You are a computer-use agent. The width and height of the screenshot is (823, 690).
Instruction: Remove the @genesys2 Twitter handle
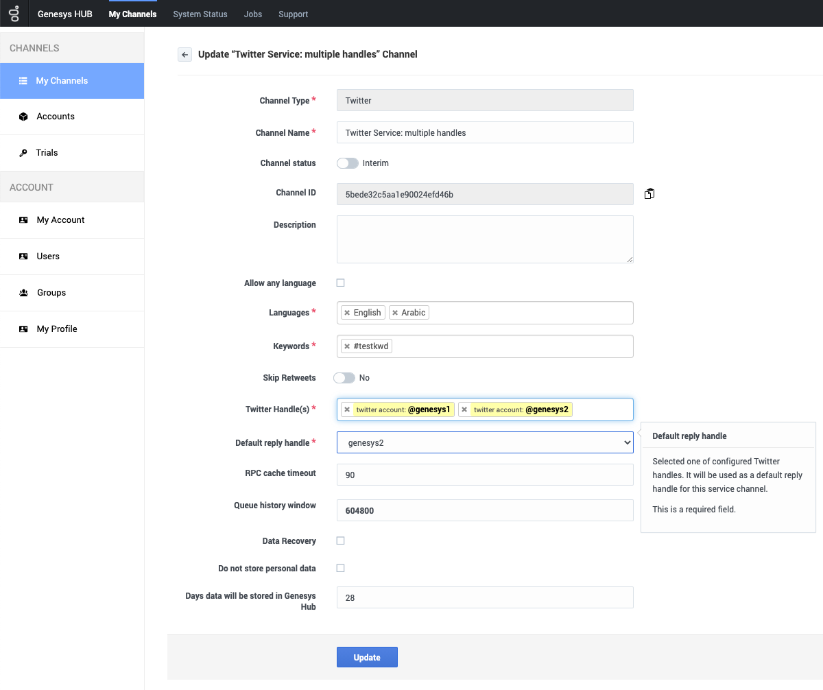tap(464, 409)
